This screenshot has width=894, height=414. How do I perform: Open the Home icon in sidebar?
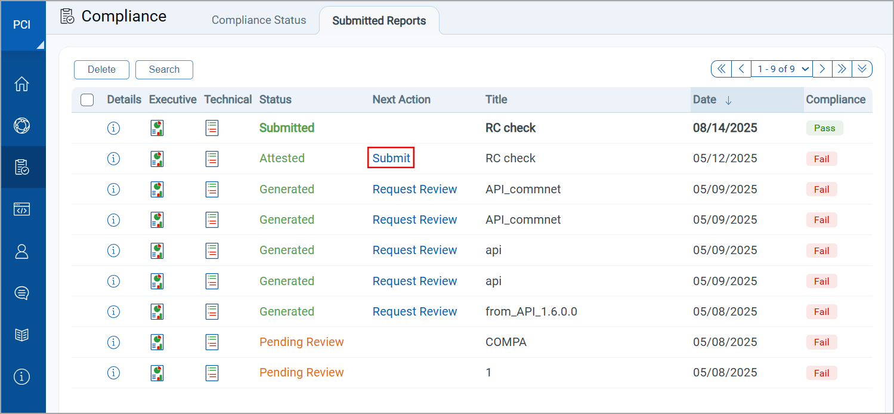(21, 84)
